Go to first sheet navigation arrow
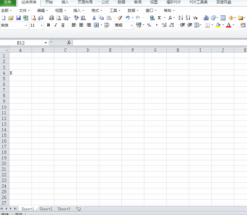 click(x=2, y=209)
